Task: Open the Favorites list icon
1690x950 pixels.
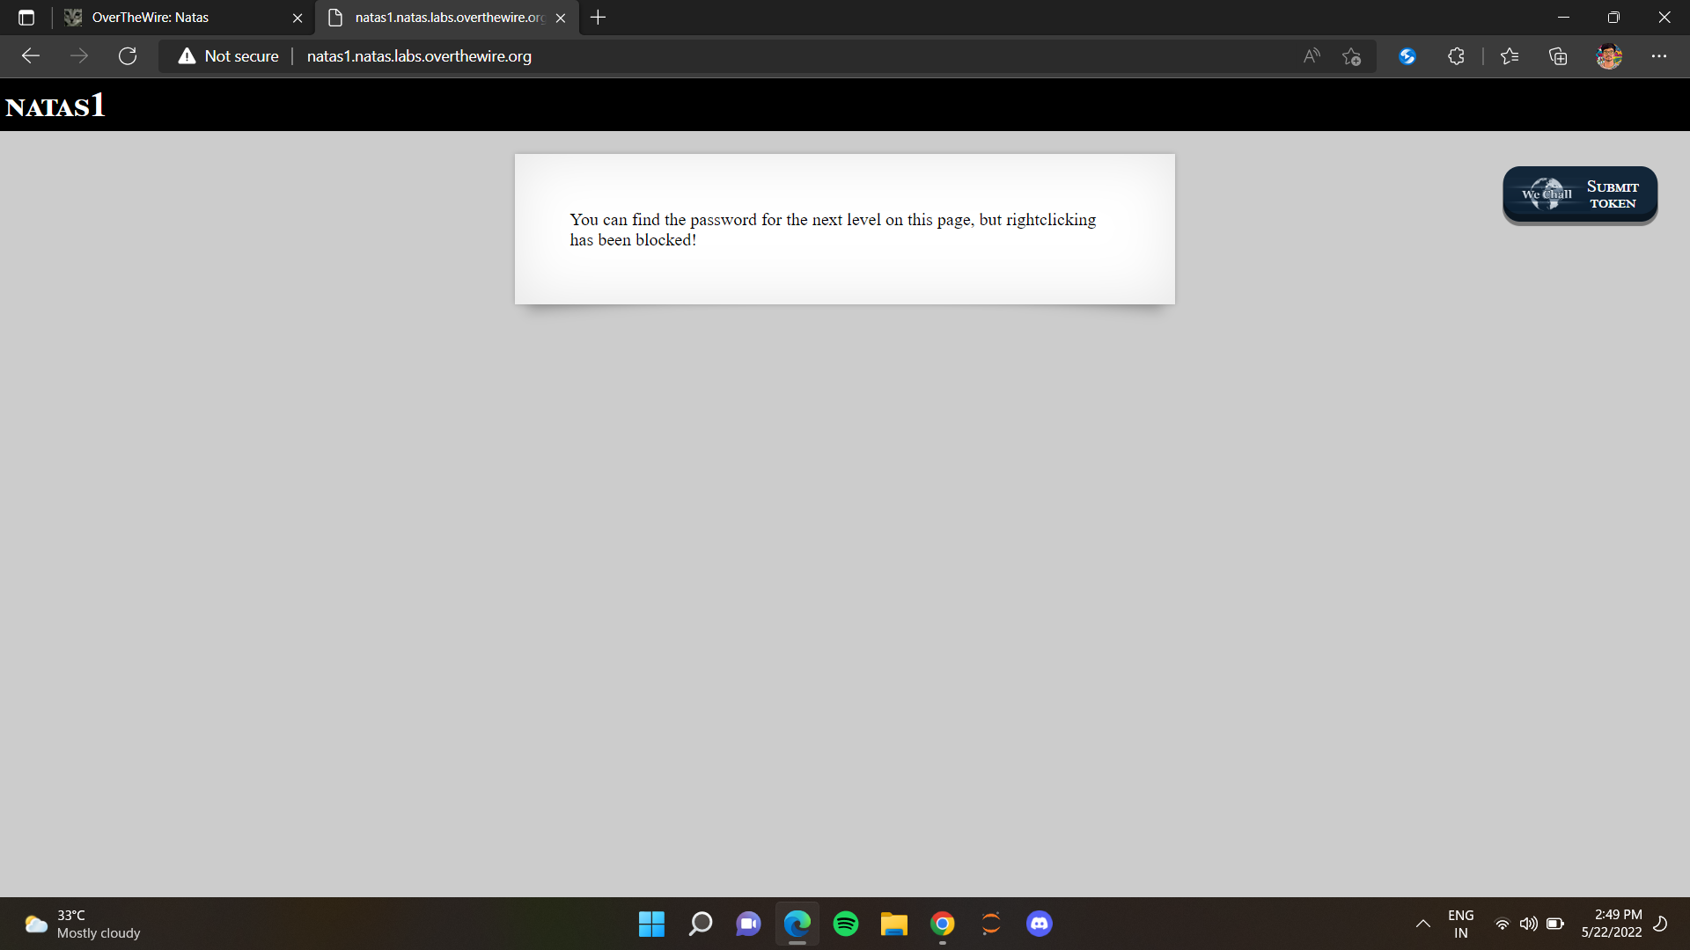Action: coord(1510,56)
